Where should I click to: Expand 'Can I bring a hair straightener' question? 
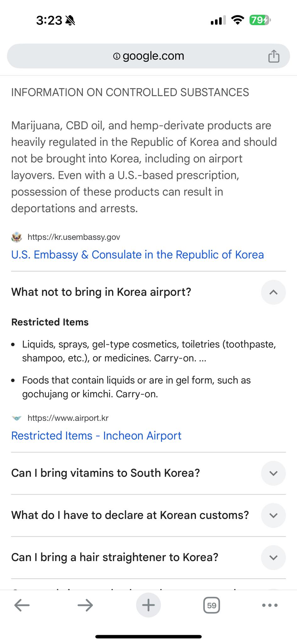point(273,558)
